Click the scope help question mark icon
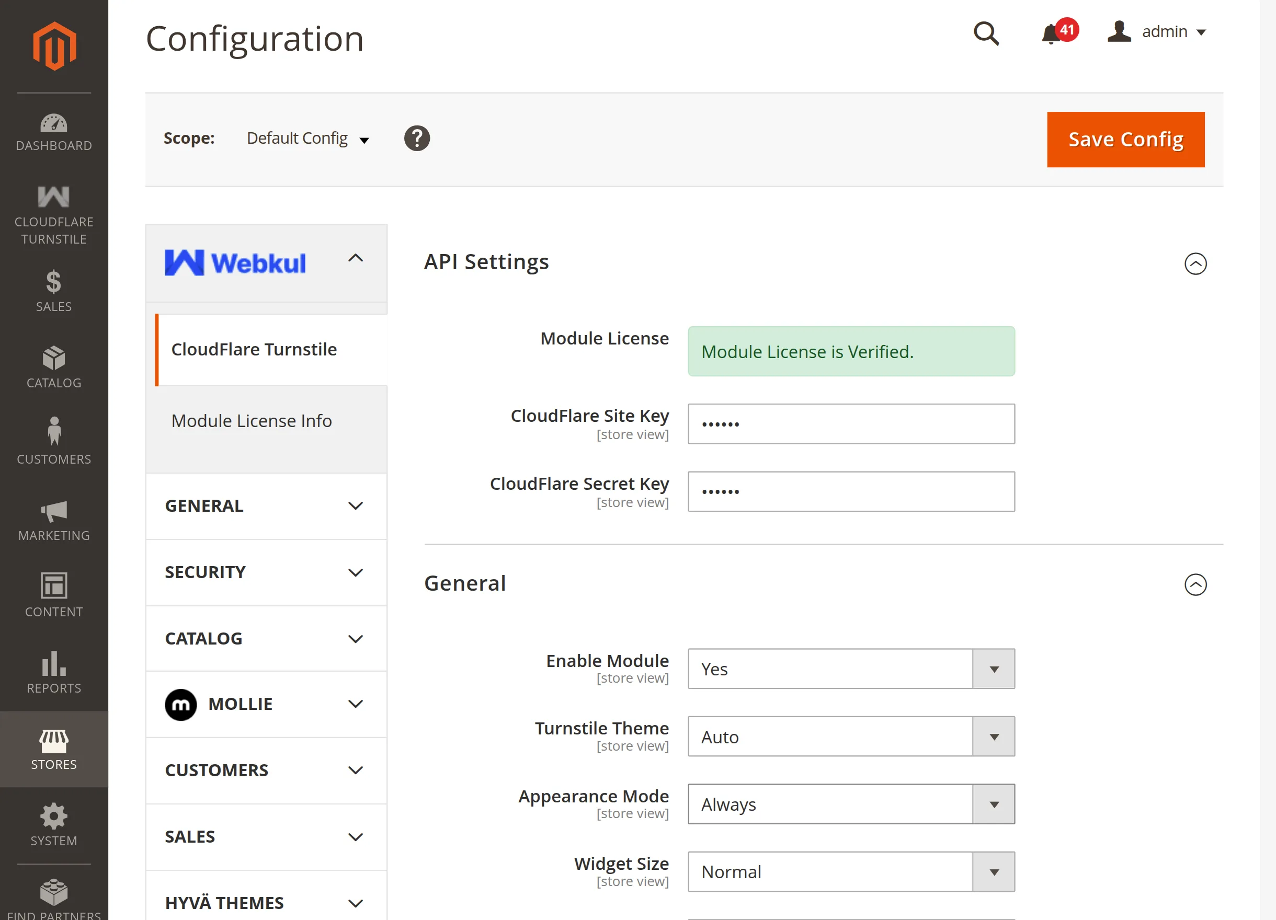 pos(417,139)
